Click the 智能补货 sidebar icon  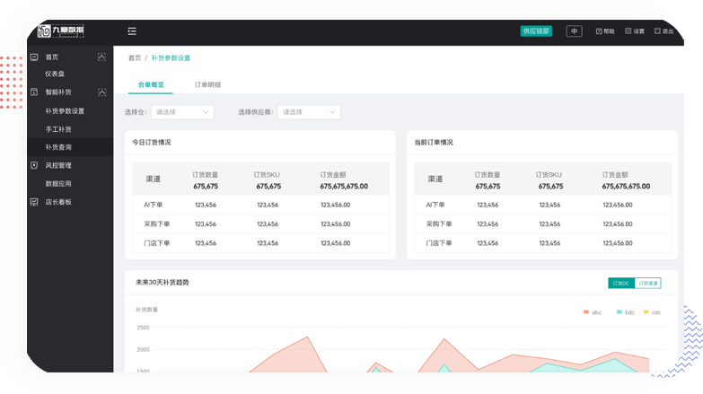click(34, 92)
